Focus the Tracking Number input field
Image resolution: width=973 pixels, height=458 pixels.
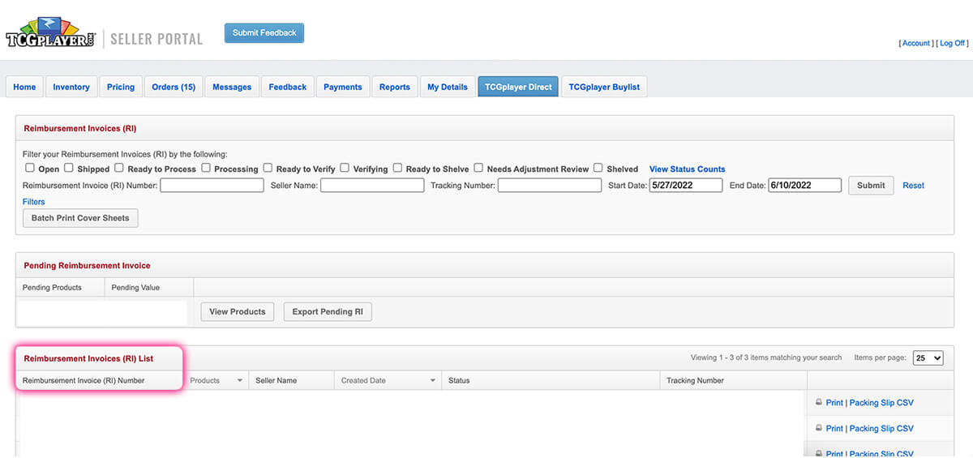click(x=550, y=185)
